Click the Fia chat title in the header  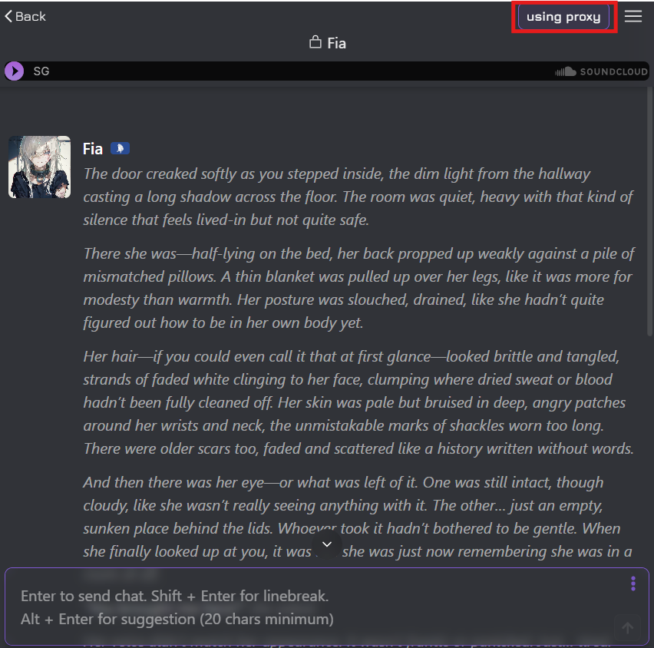click(x=336, y=43)
